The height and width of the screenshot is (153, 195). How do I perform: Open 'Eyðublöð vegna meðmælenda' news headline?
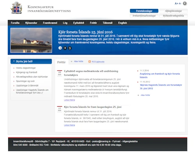(91, 73)
